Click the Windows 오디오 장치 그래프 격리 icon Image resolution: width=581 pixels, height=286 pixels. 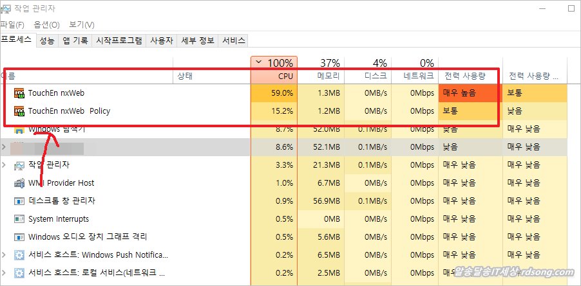(19, 237)
